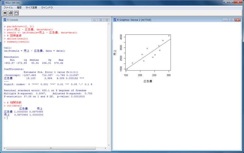The image size is (244, 153).
Task: Click the residual Min value -602.87
Action: pos(9,63)
